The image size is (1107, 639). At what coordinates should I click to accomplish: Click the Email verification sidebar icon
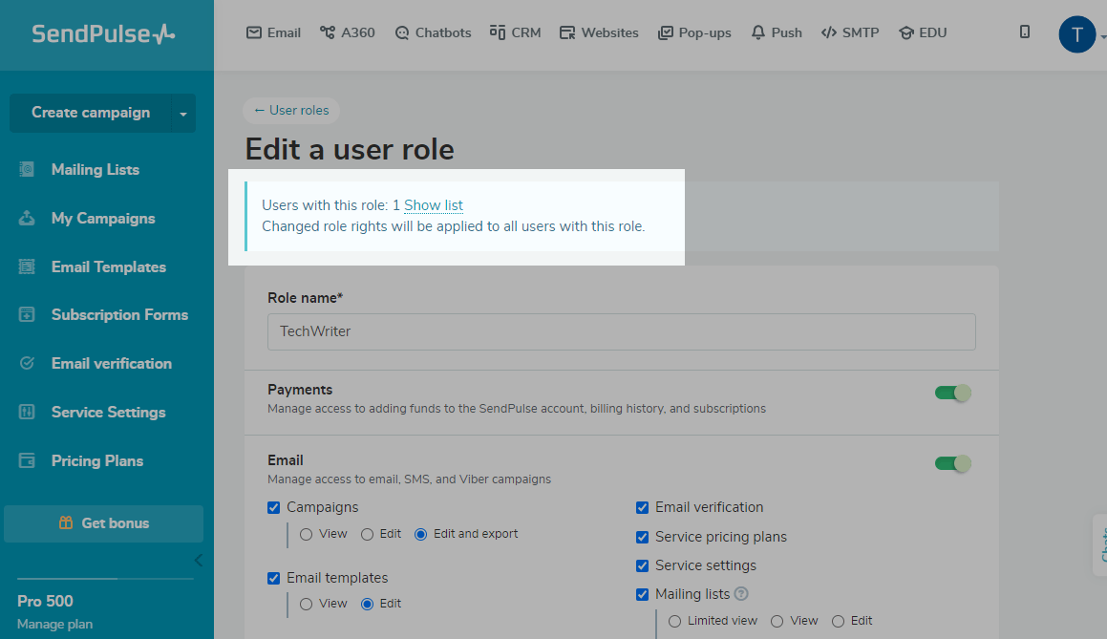pos(27,364)
